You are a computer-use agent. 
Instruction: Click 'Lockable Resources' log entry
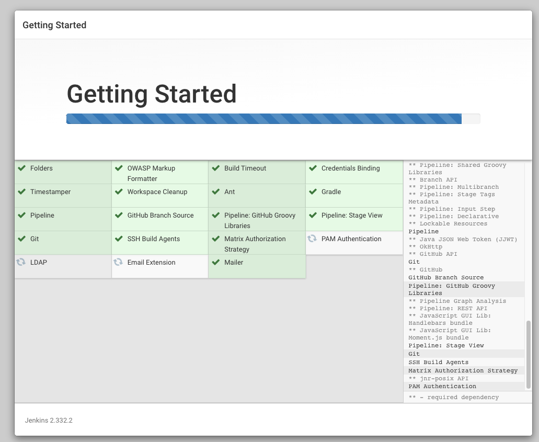click(448, 223)
